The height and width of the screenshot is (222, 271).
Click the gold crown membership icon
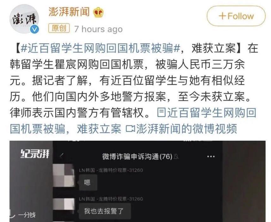click(x=99, y=12)
